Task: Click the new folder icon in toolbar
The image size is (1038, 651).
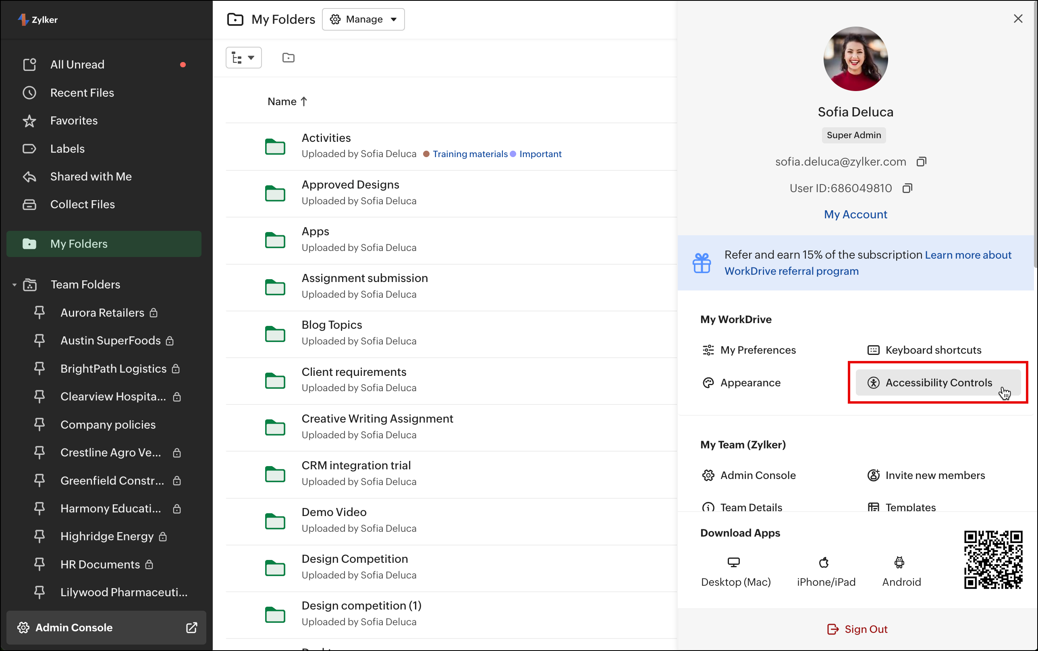Action: (x=288, y=58)
